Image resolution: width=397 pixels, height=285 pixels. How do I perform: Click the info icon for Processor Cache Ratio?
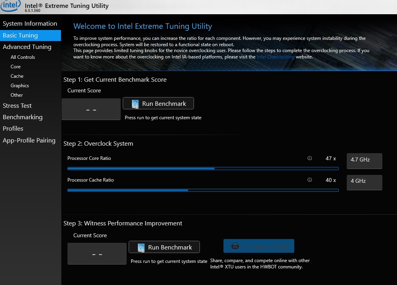point(310,180)
